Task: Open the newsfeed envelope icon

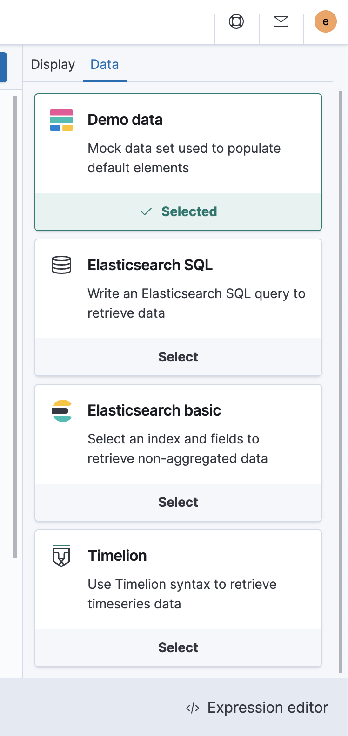Action: pos(281,21)
